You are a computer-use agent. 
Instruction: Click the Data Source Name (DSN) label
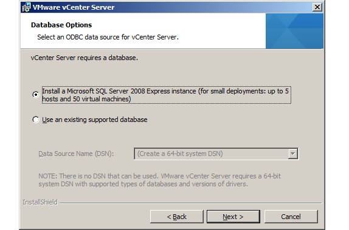pyautogui.click(x=76, y=154)
